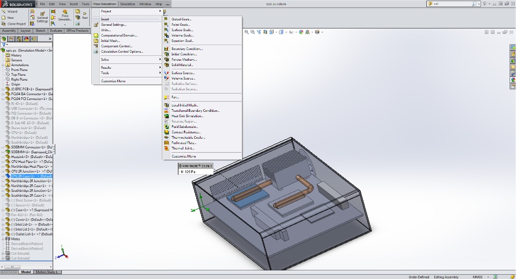This screenshot has height=279, width=516.
Task: Select Contact Resistance menu entry
Action: [203, 132]
